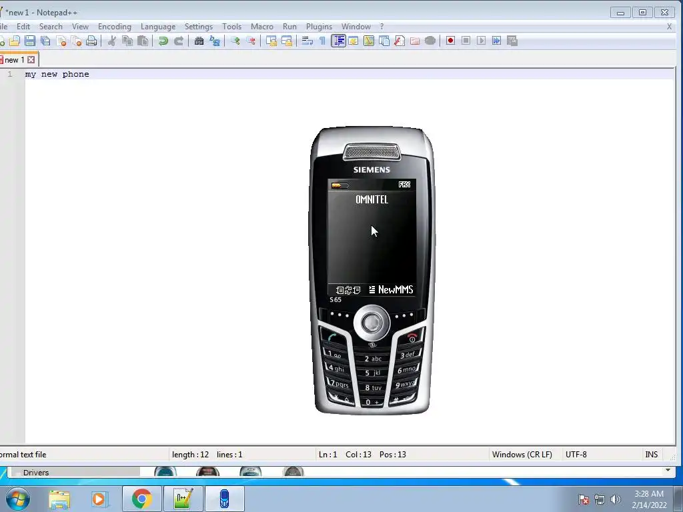This screenshot has width=683, height=512.
Task: Save the current recorded macro icon
Action: point(512,41)
